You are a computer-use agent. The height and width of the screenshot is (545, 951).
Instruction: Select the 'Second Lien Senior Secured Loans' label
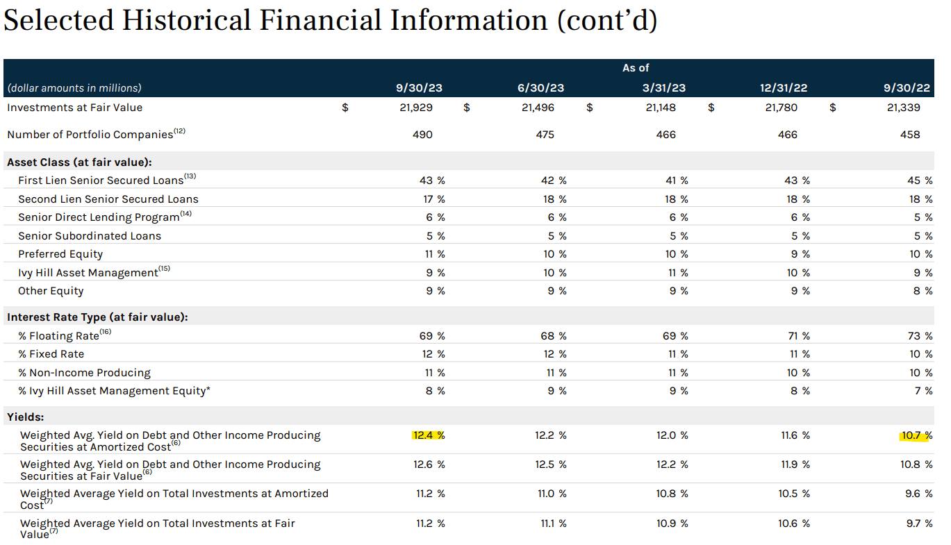click(x=108, y=199)
